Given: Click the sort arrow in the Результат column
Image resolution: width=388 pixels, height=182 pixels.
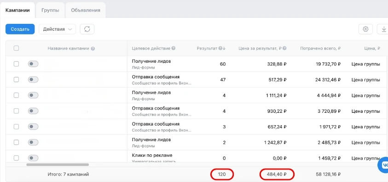Looking at the screenshot, I should (224, 48).
